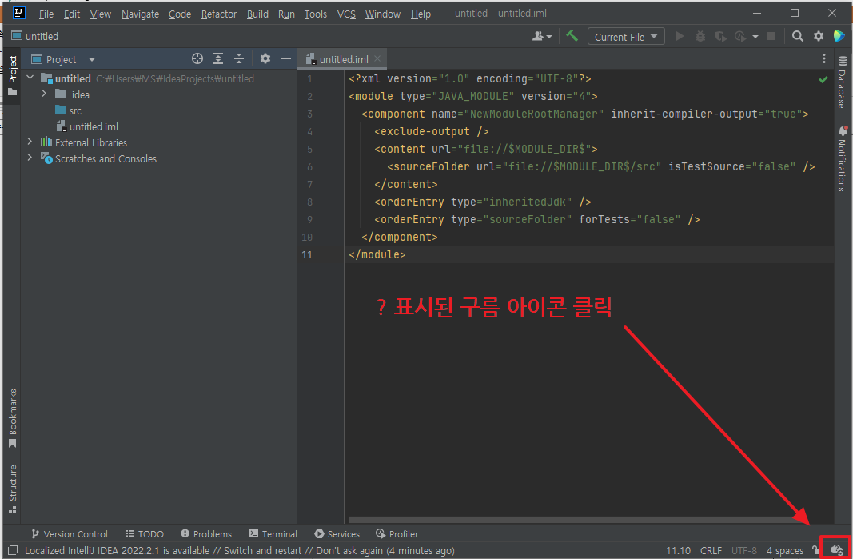853x559 pixels.
Task: Click the Debug bug icon
Action: pyautogui.click(x=700, y=37)
